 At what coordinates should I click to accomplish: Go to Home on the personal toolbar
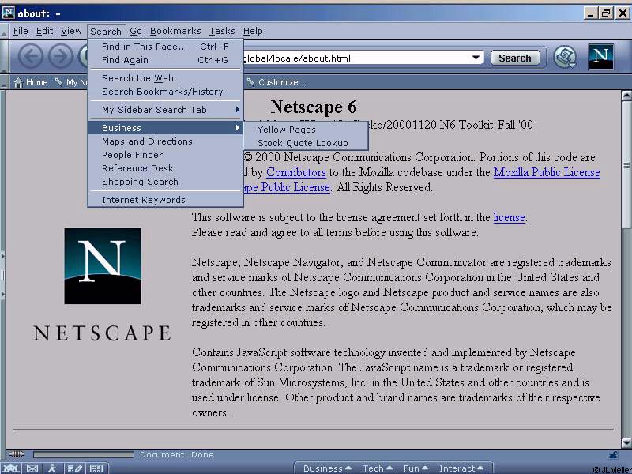(x=31, y=82)
